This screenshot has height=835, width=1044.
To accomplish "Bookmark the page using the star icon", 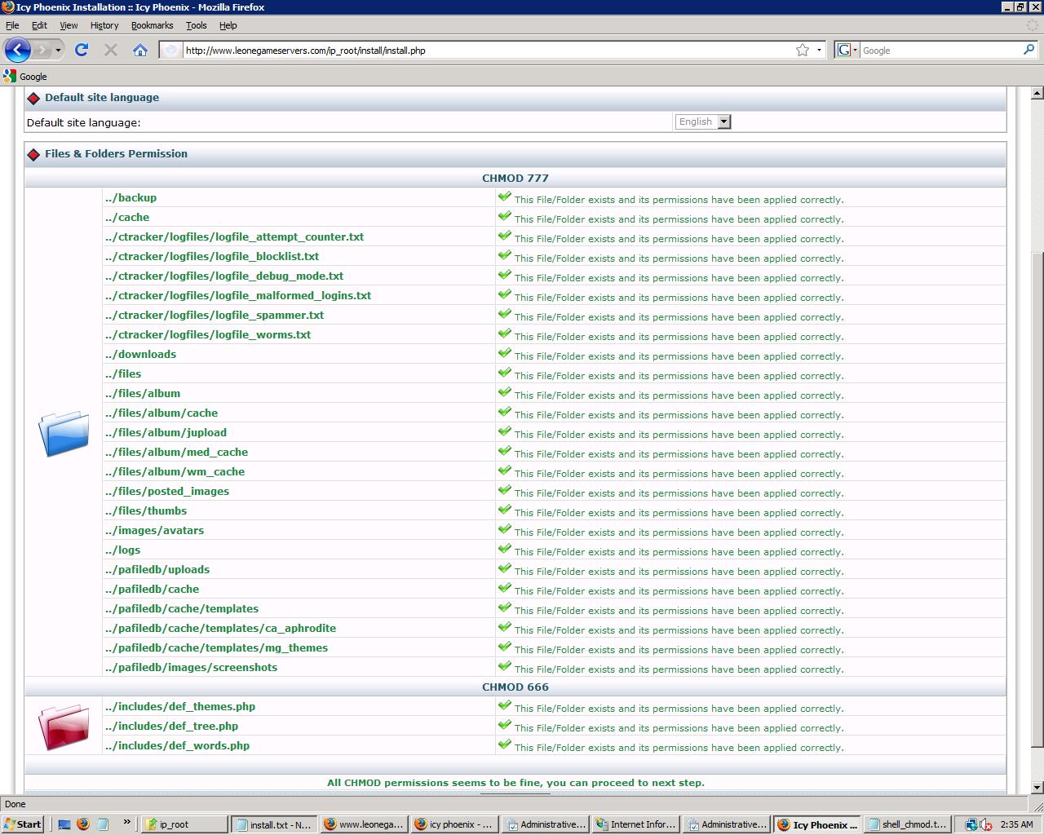I will click(803, 51).
